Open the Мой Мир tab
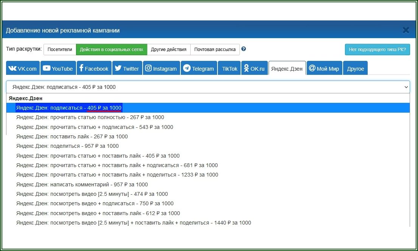418x251 pixels. coord(325,68)
